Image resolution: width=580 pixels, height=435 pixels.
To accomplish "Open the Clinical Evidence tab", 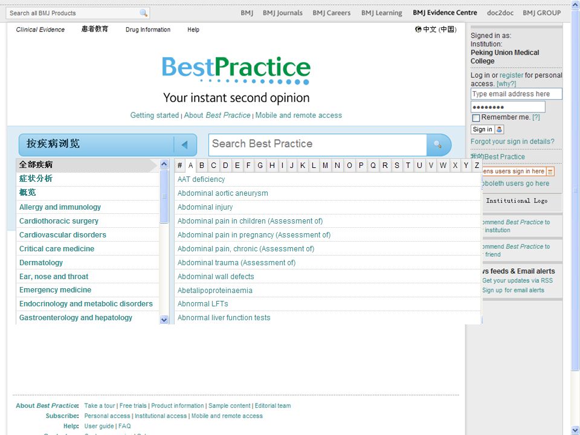I will point(40,30).
